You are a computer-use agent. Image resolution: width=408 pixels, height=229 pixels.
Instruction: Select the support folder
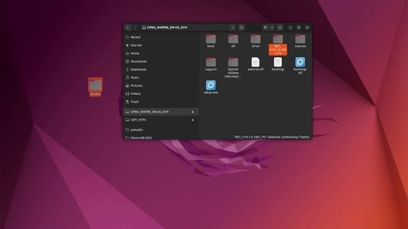tap(211, 64)
